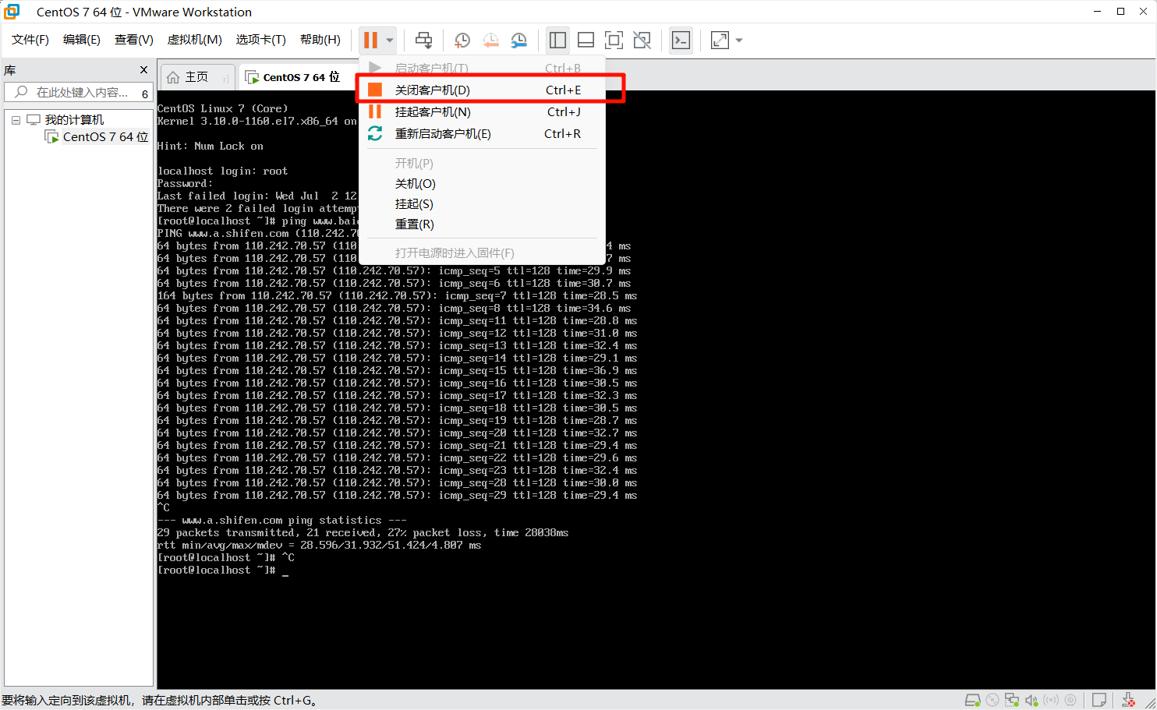The image size is (1157, 710).
Task: Open the 文件(F) menu
Action: point(30,40)
